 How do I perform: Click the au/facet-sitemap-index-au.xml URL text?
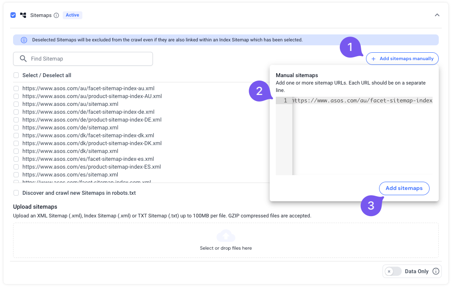coord(88,88)
